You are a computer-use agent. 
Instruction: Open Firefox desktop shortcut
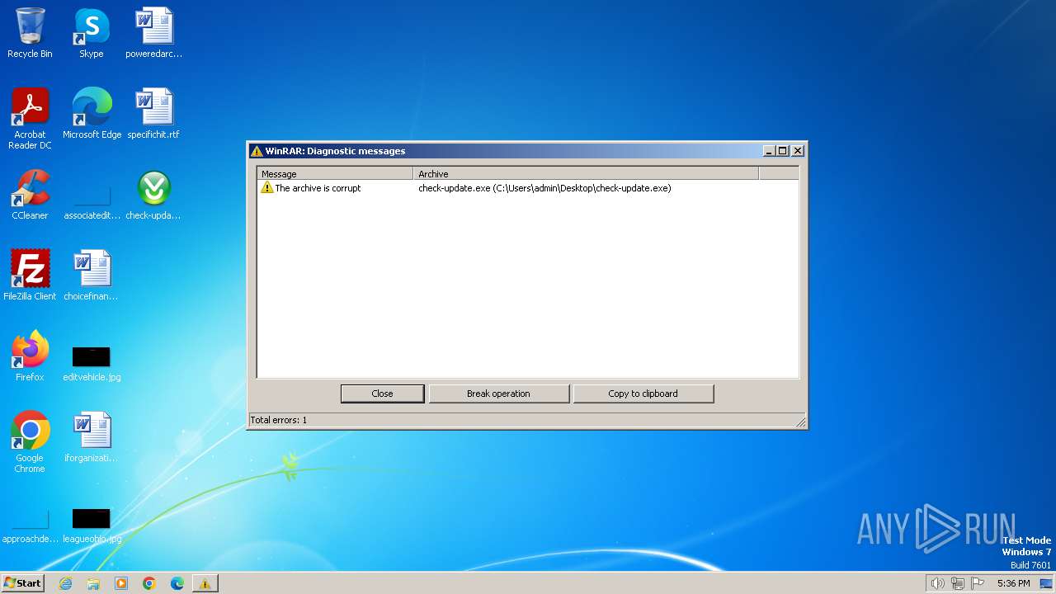30,356
